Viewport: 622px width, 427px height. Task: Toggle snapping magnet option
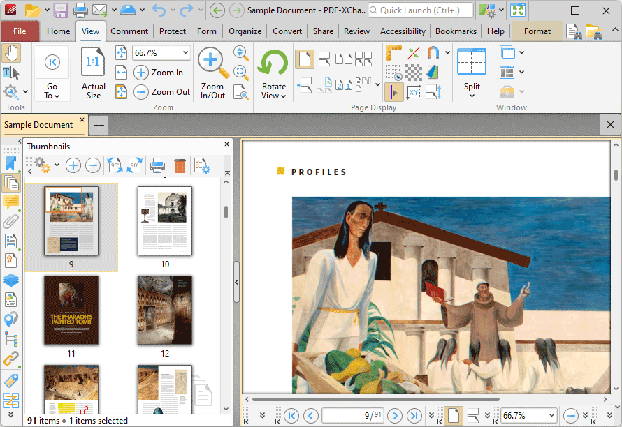click(433, 54)
